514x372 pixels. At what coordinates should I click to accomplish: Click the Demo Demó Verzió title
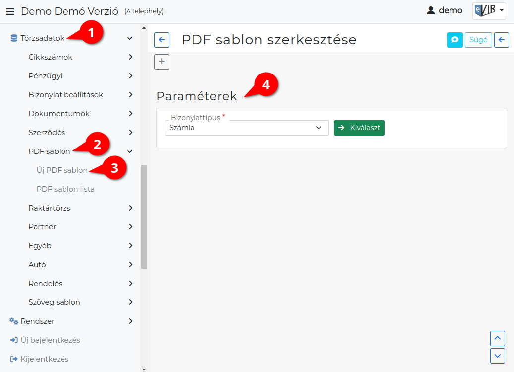pos(69,11)
